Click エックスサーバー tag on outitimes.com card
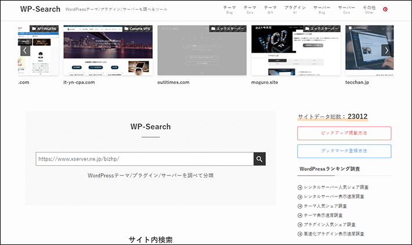The image size is (412, 245). click(x=228, y=28)
